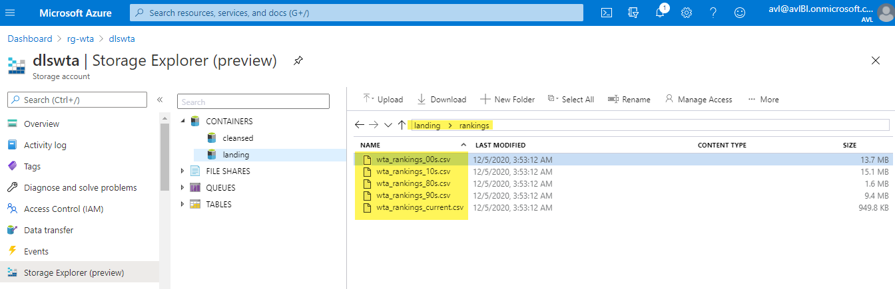
Task: Expand the QUEUES tree node
Action: click(183, 188)
